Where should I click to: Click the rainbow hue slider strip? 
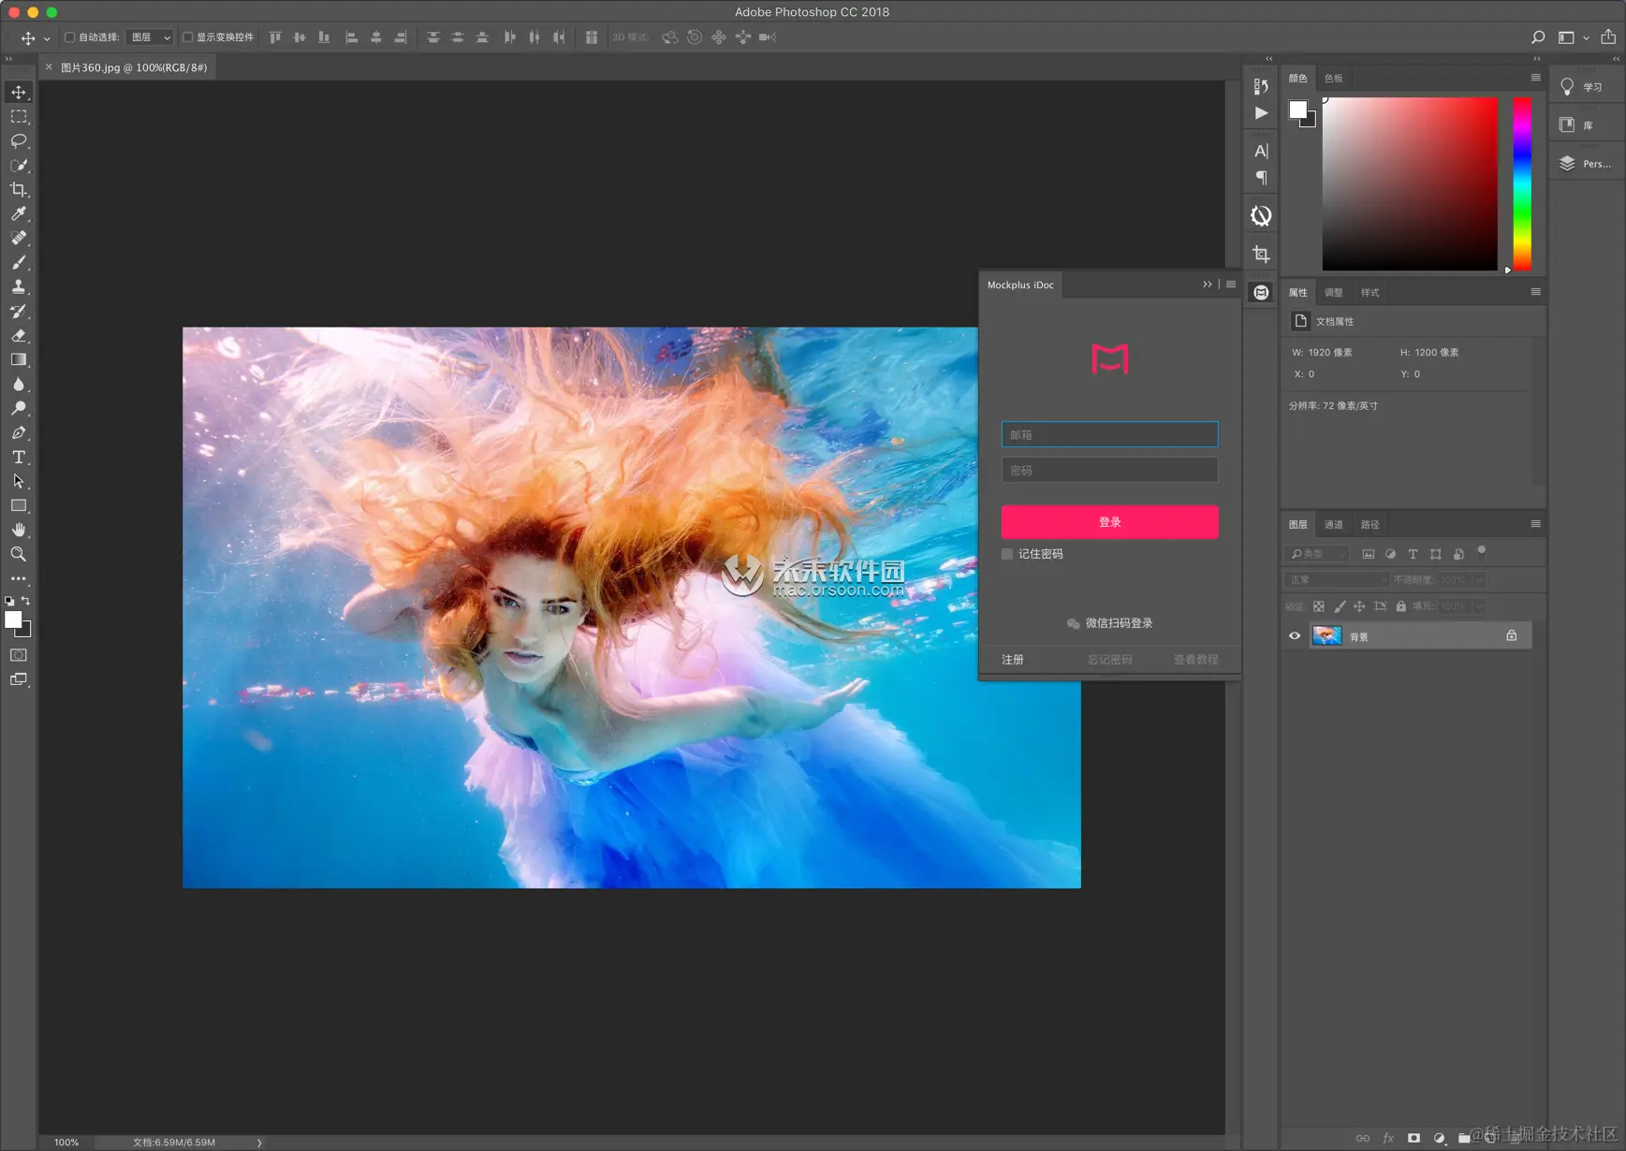coord(1523,184)
